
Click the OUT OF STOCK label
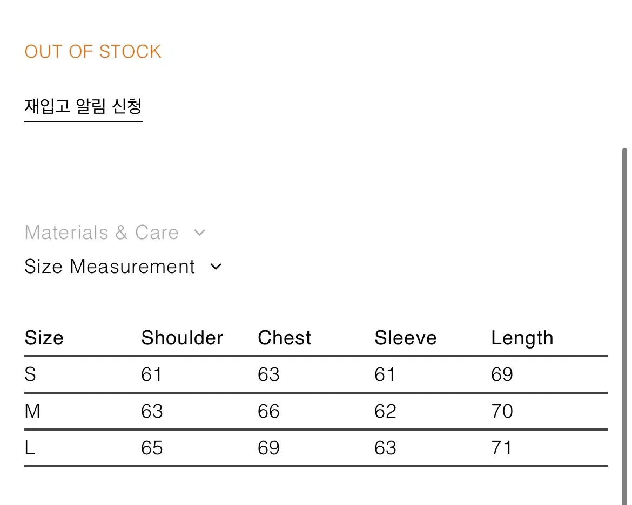tap(93, 52)
